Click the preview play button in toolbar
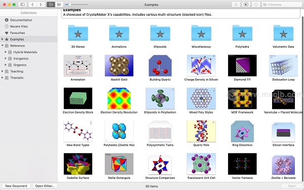This screenshot has height=190, width=304. coord(246,5)
